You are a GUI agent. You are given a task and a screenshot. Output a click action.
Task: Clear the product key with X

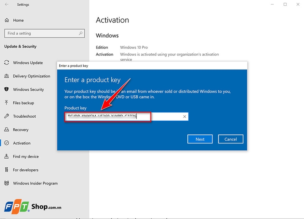(x=185, y=117)
